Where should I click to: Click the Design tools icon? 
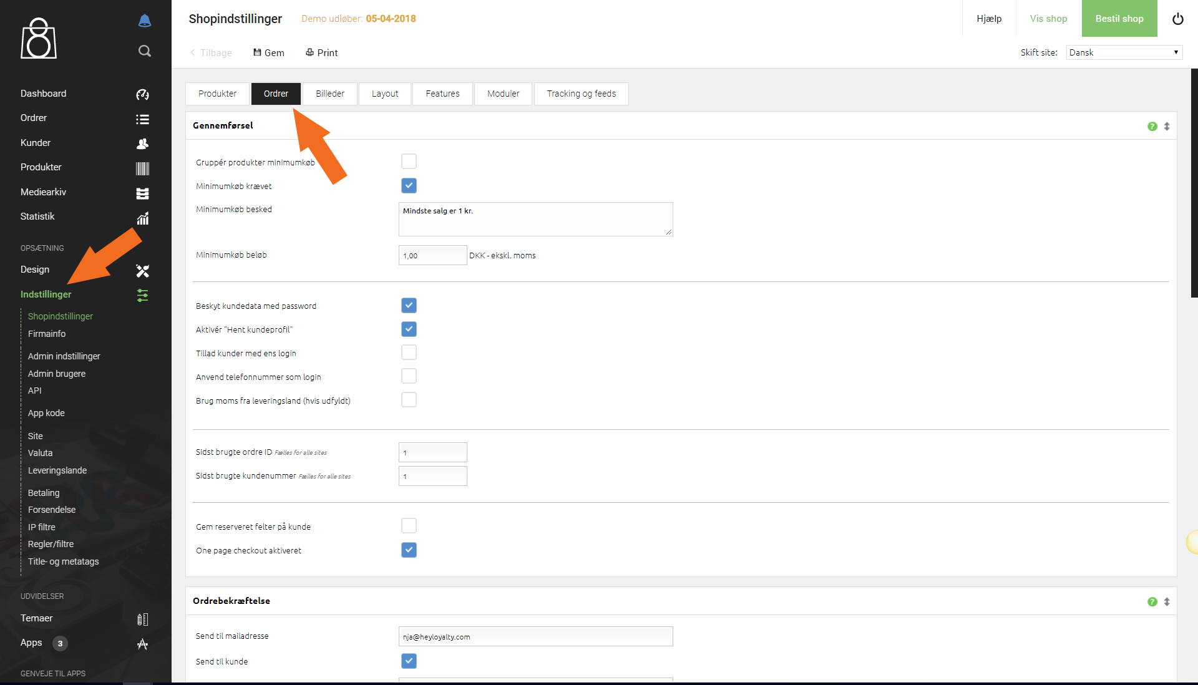pos(142,271)
